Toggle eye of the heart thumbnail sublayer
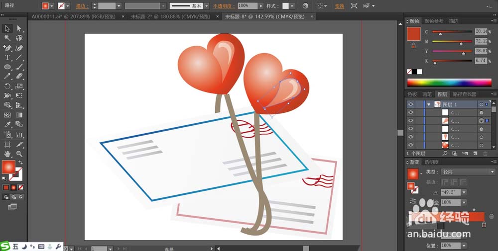The height and width of the screenshot is (251, 498). 411,145
